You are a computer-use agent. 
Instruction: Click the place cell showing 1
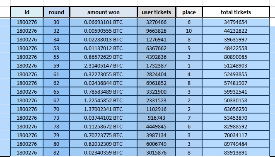click(x=189, y=65)
